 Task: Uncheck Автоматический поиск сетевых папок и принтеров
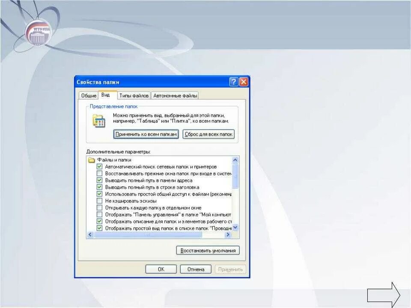pyautogui.click(x=99, y=166)
